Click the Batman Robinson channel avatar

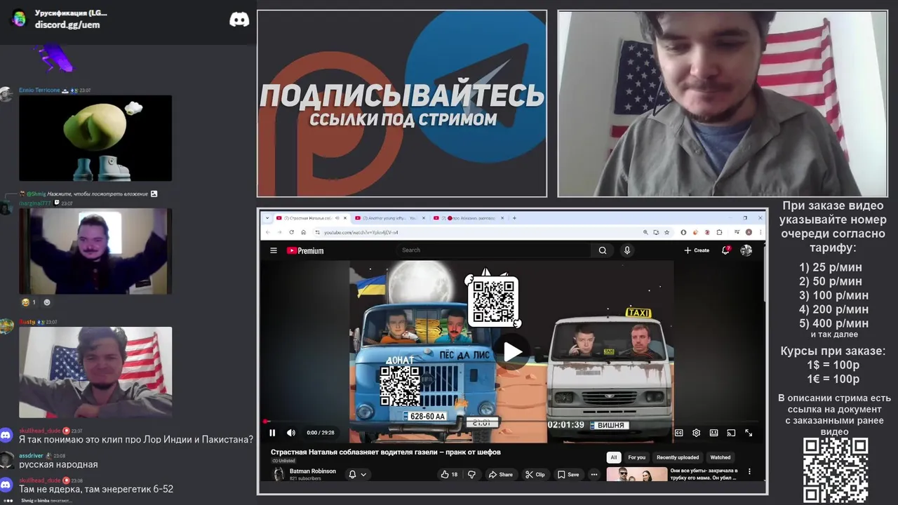[279, 474]
